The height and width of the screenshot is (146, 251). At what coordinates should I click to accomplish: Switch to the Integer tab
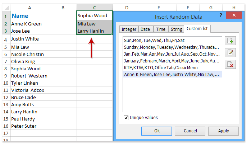click(129, 29)
